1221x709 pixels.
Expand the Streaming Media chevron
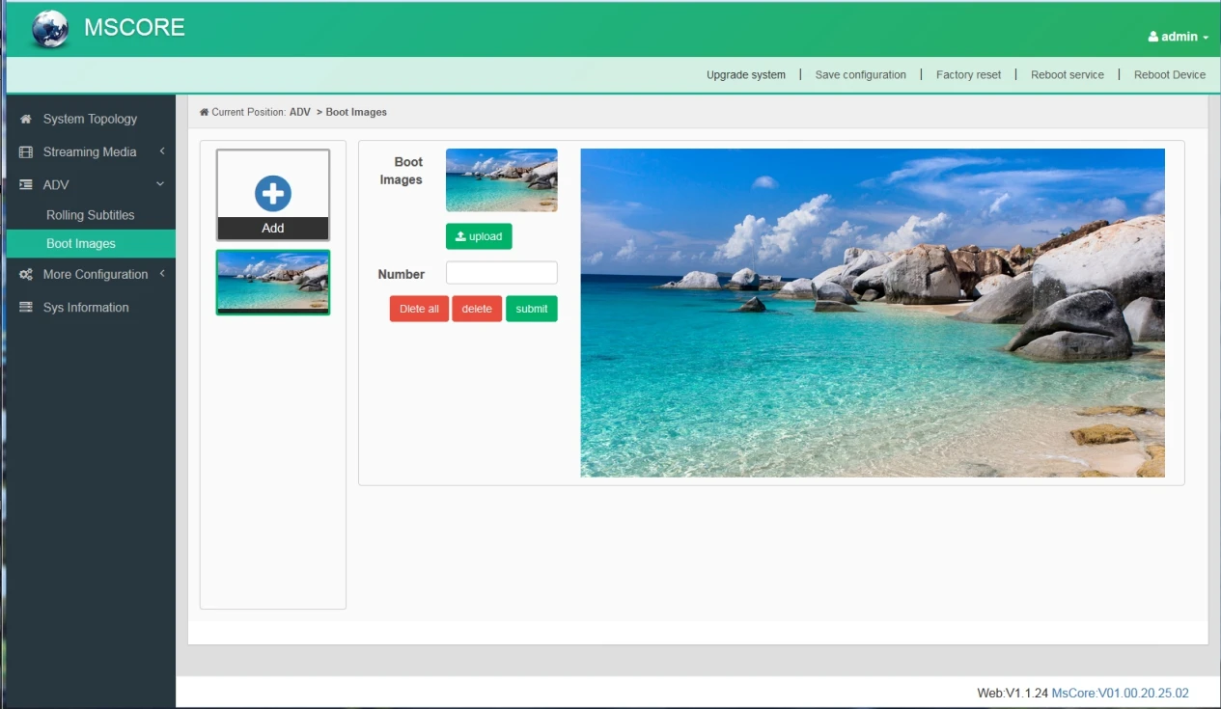click(162, 151)
